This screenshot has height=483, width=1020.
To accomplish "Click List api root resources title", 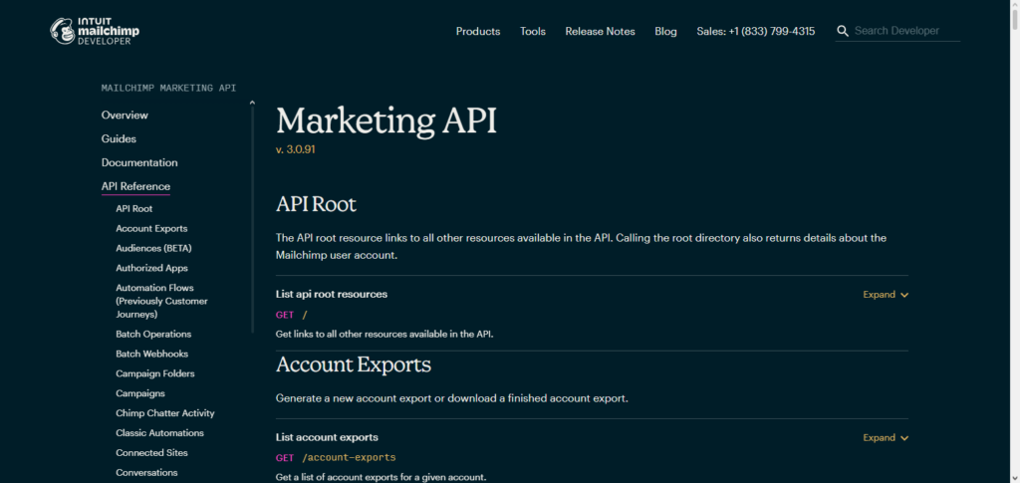I will click(x=332, y=294).
